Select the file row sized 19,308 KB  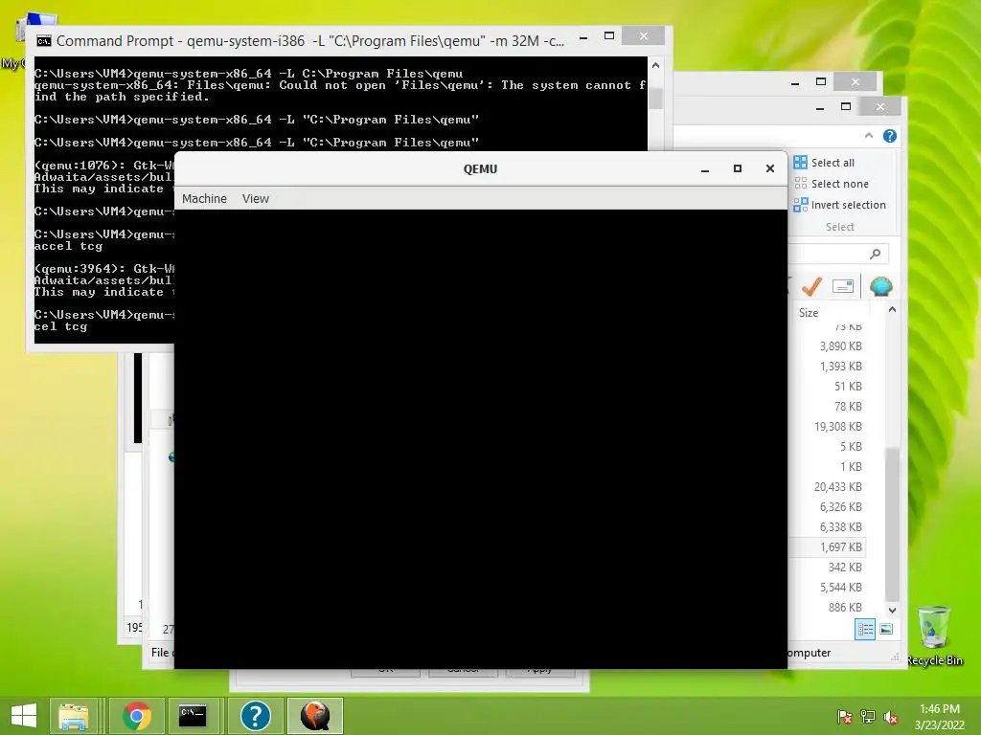pyautogui.click(x=828, y=426)
